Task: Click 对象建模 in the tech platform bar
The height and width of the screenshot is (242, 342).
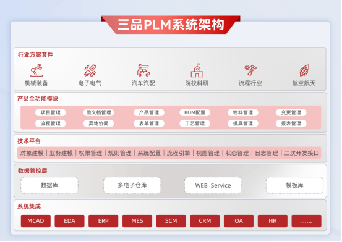Action: coord(32,153)
